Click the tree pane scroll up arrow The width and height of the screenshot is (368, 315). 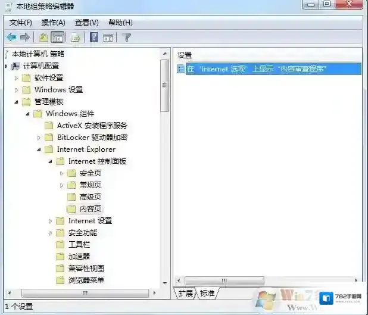(165, 54)
